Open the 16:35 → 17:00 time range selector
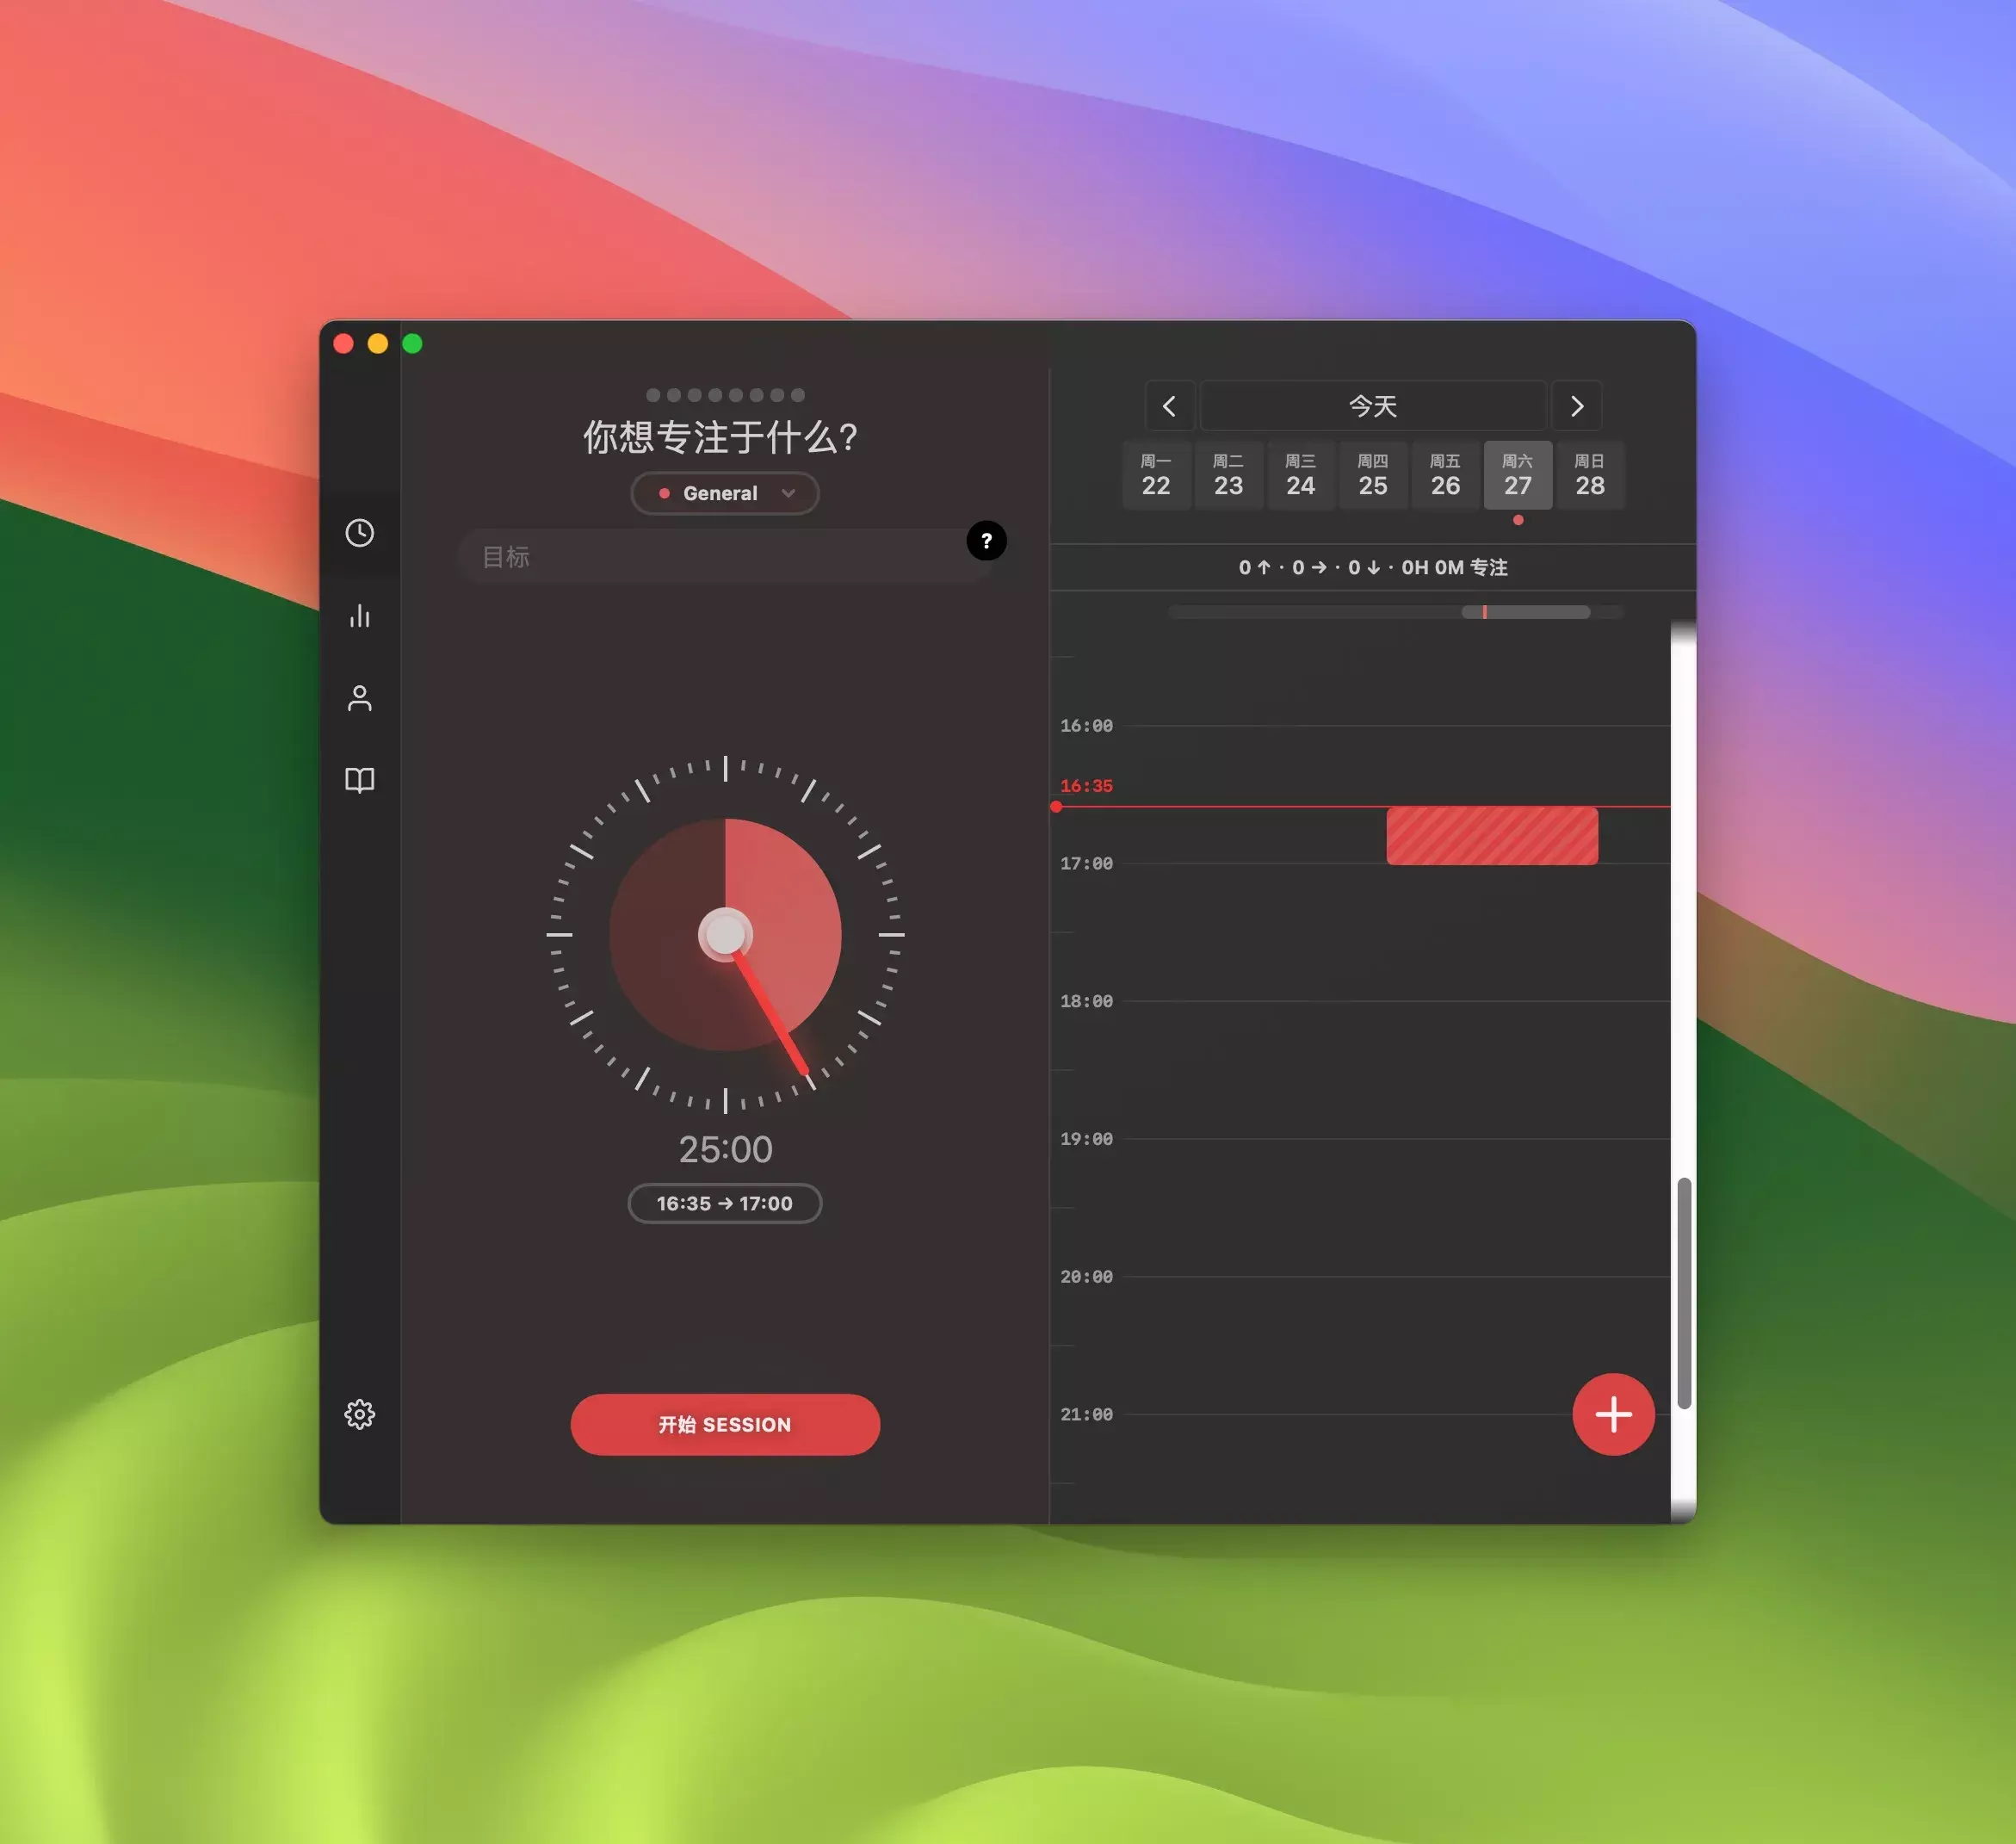 tap(724, 1203)
